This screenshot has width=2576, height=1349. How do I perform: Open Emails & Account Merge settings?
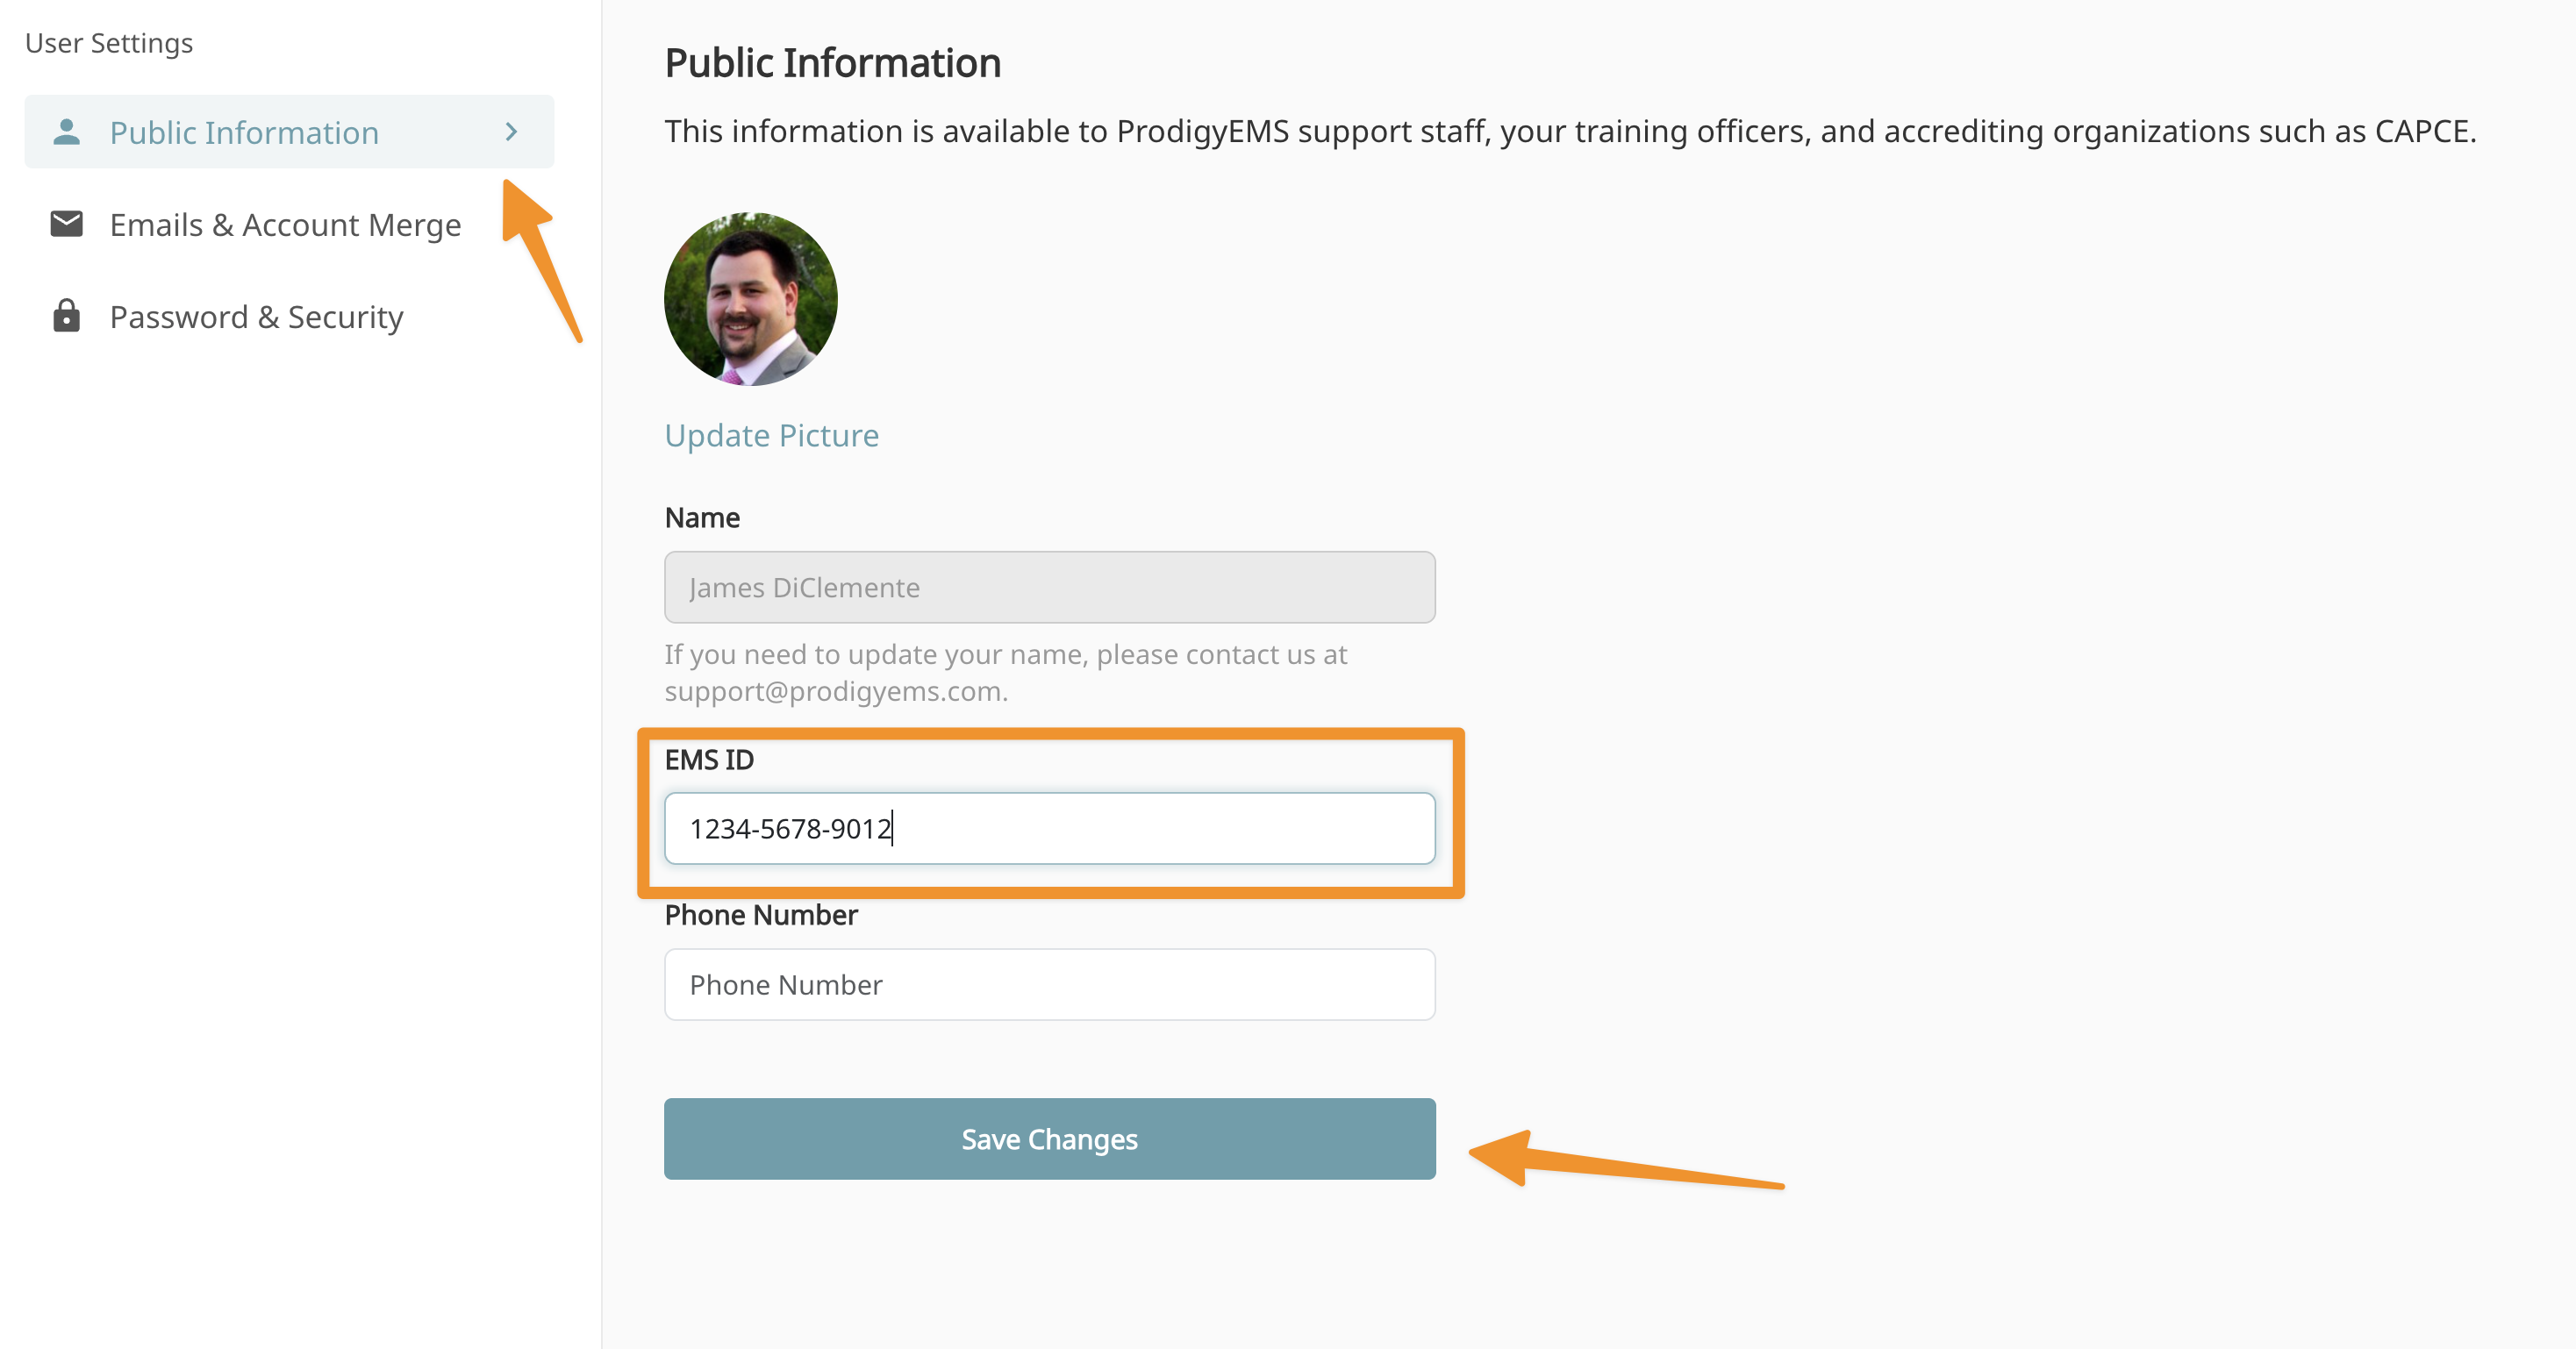click(285, 225)
